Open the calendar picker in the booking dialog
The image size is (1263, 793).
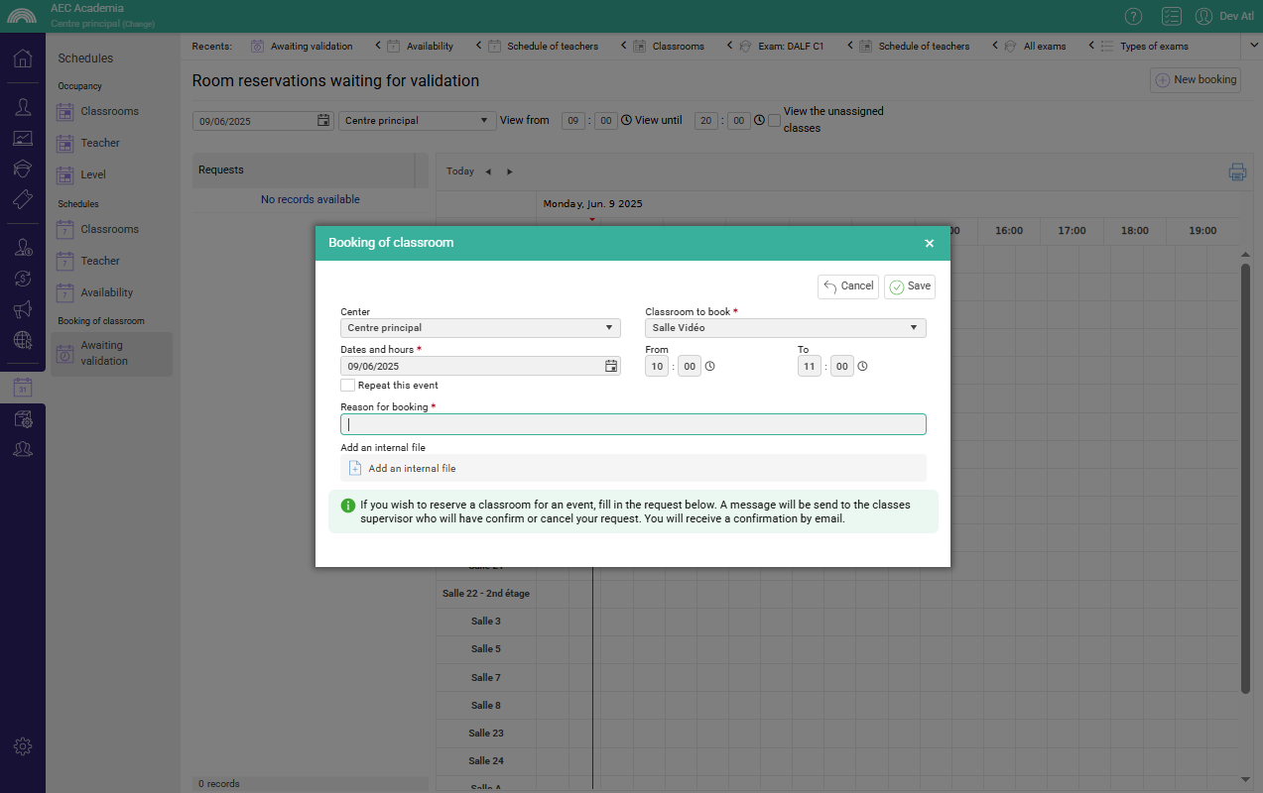[x=611, y=366]
